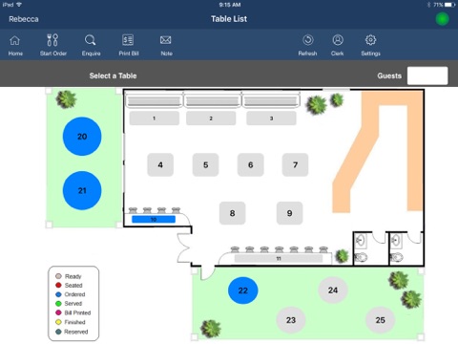Viewport: 458px width, 344px height.
Task: Pick square table 8
Action: coord(232,213)
